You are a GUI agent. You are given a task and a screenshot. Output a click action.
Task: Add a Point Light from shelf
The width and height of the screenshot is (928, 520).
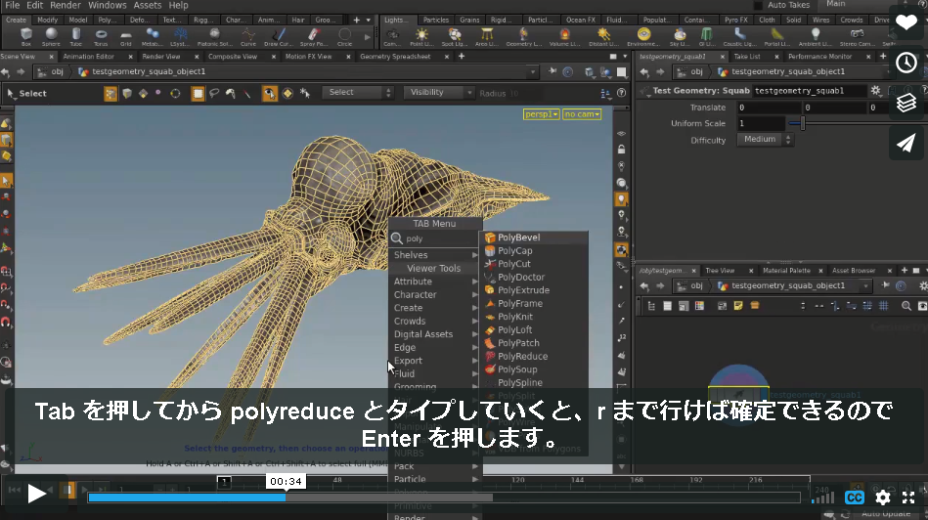421,37
